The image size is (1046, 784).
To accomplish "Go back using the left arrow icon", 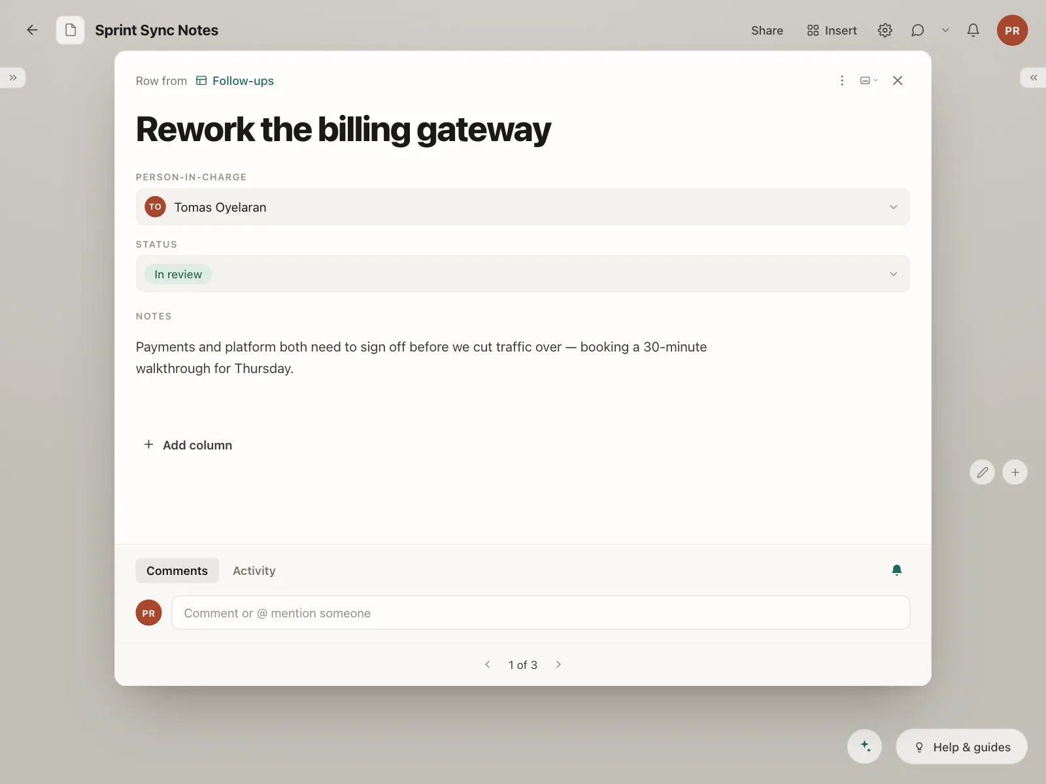I will click(32, 30).
